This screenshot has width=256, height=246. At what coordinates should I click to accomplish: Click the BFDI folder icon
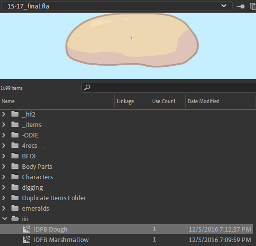(x=15, y=156)
